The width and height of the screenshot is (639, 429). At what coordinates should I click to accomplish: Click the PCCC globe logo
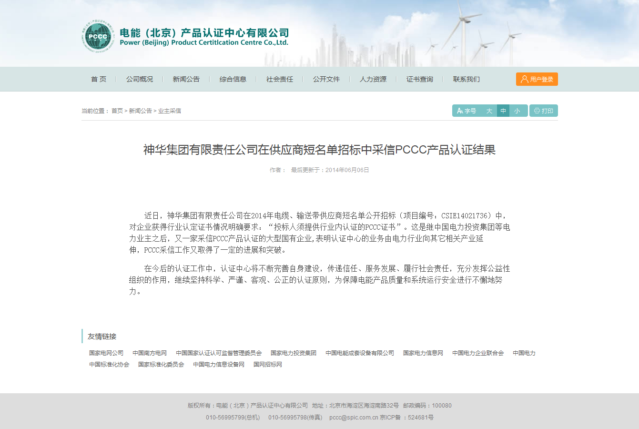(98, 36)
